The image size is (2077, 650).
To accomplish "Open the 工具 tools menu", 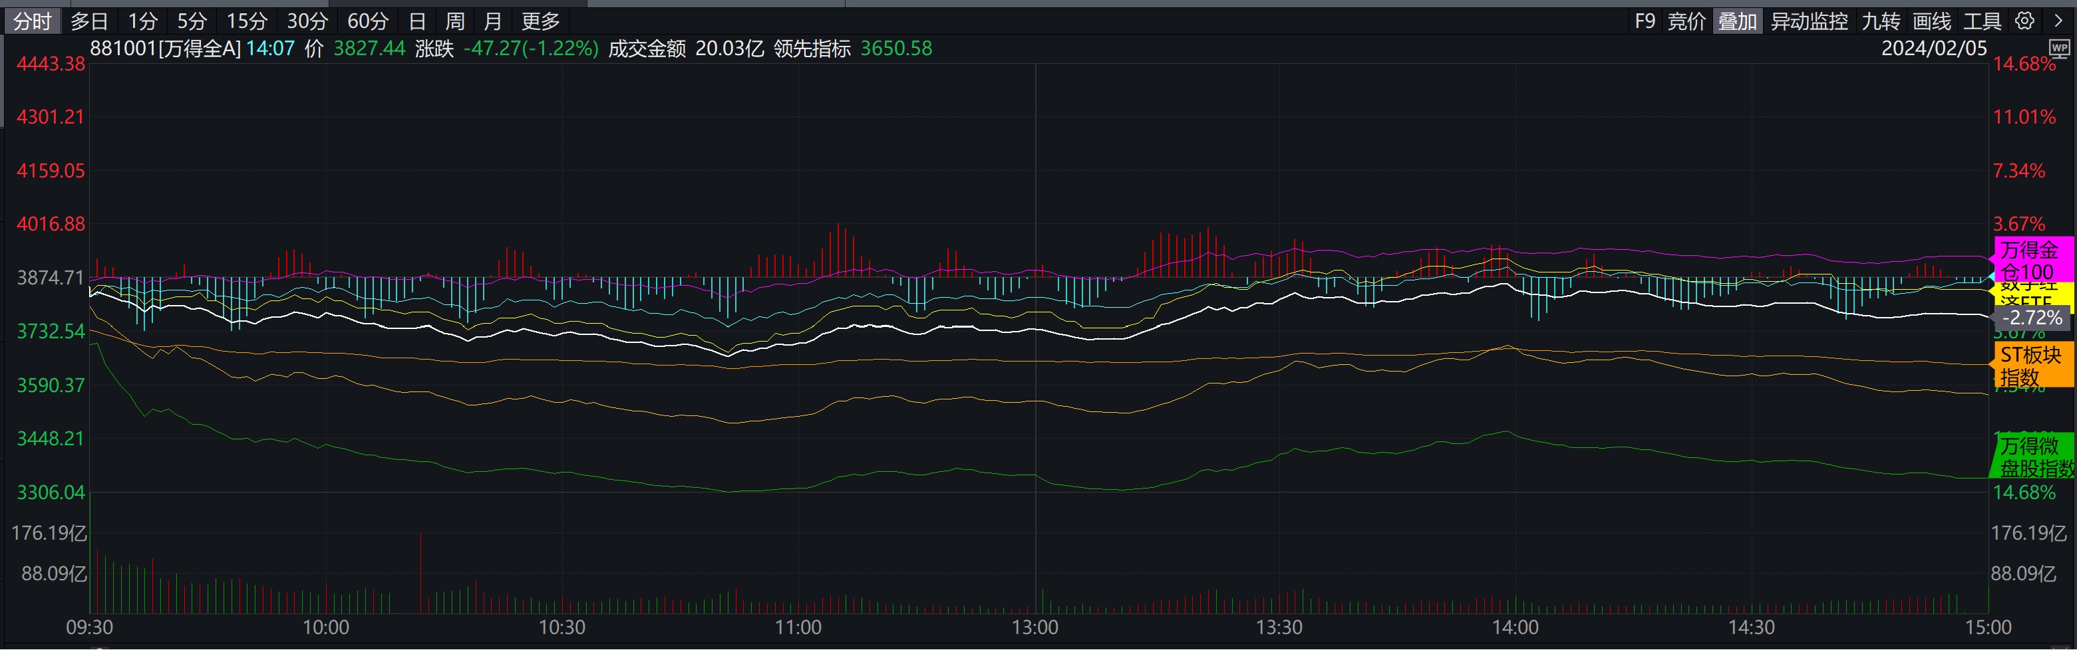I will tap(1982, 21).
